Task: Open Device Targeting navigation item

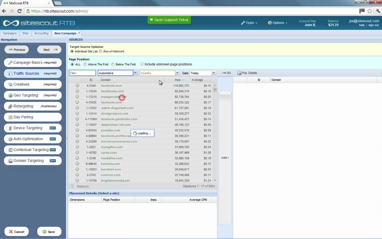Action: click(x=33, y=128)
